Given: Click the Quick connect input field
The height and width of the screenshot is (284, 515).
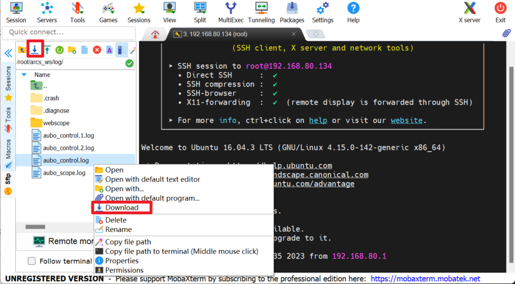Looking at the screenshot, I should [69, 32].
